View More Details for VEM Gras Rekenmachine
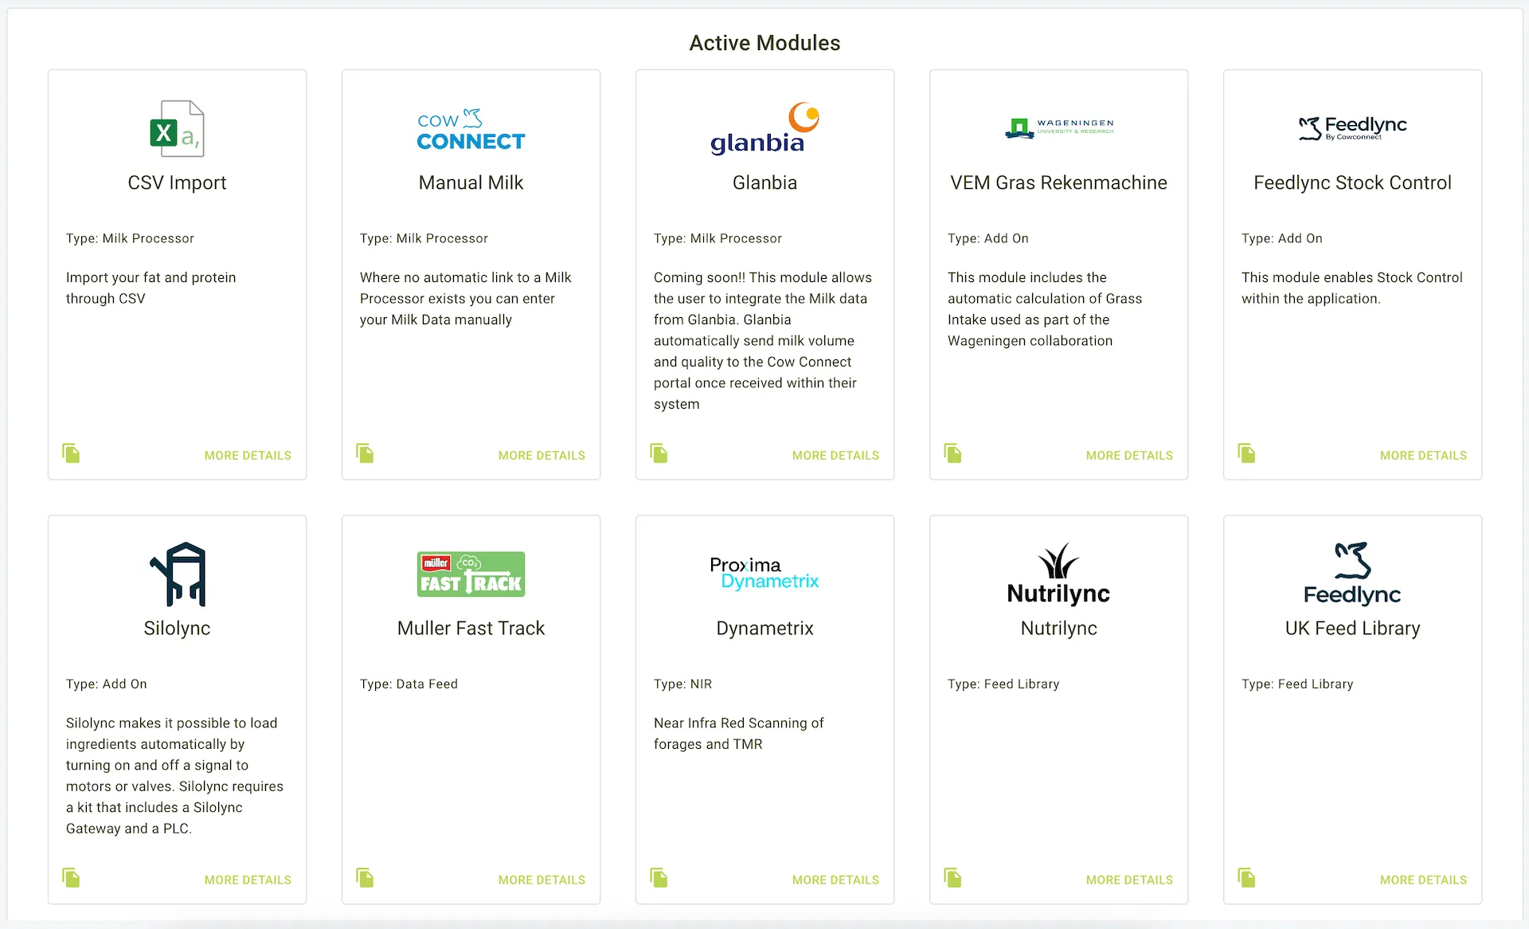The height and width of the screenshot is (929, 1529). click(x=1129, y=456)
